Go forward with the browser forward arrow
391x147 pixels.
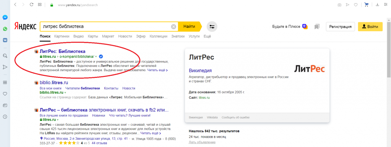click(x=23, y=4)
